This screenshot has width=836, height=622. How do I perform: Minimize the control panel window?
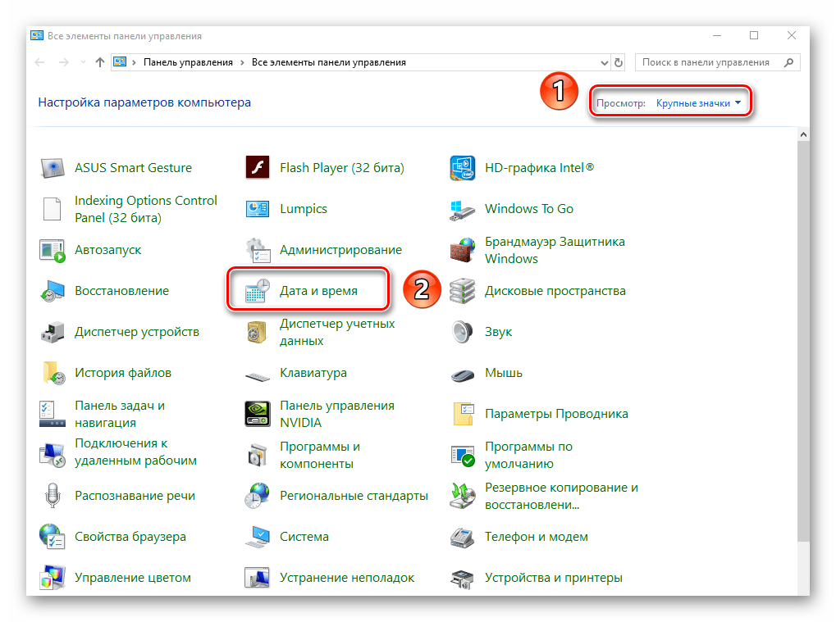(717, 36)
